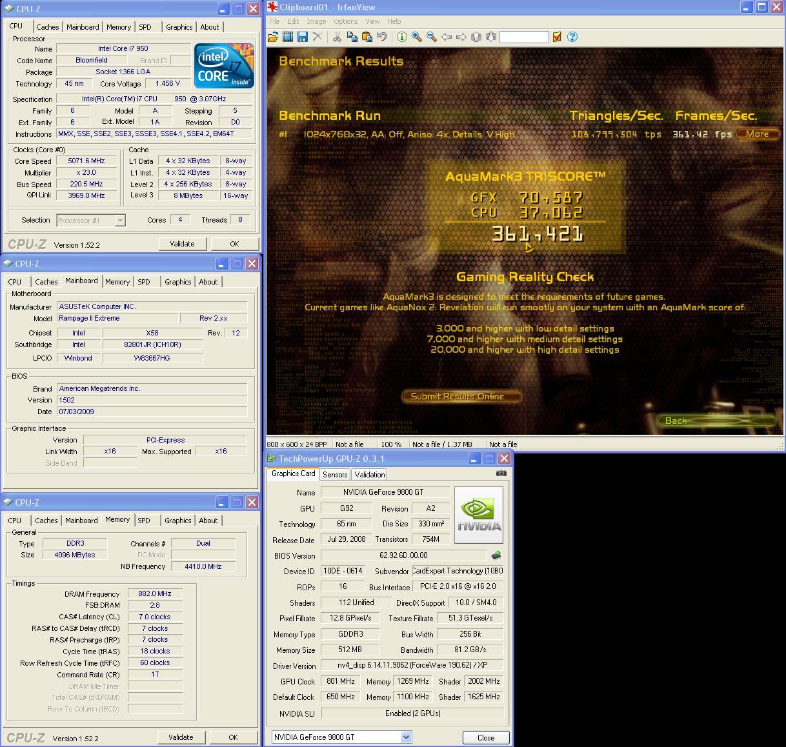Click the Zoom Out magnifier icon
Viewport: 786px width, 747px height.
(431, 37)
